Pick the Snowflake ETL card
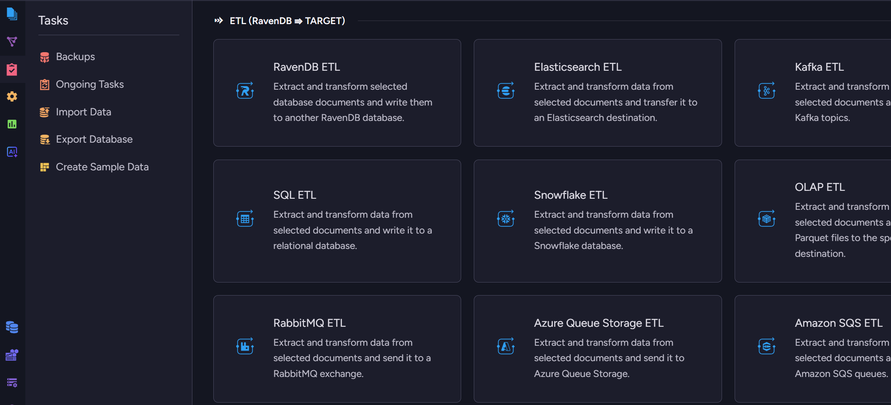This screenshot has height=405, width=891. pyautogui.click(x=597, y=221)
